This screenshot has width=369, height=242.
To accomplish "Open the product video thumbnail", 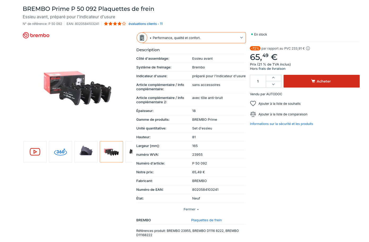I will [35, 152].
